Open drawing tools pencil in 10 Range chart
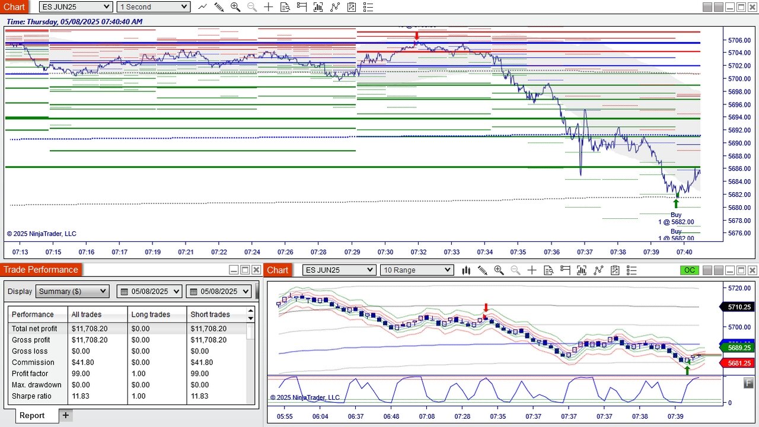 483,270
